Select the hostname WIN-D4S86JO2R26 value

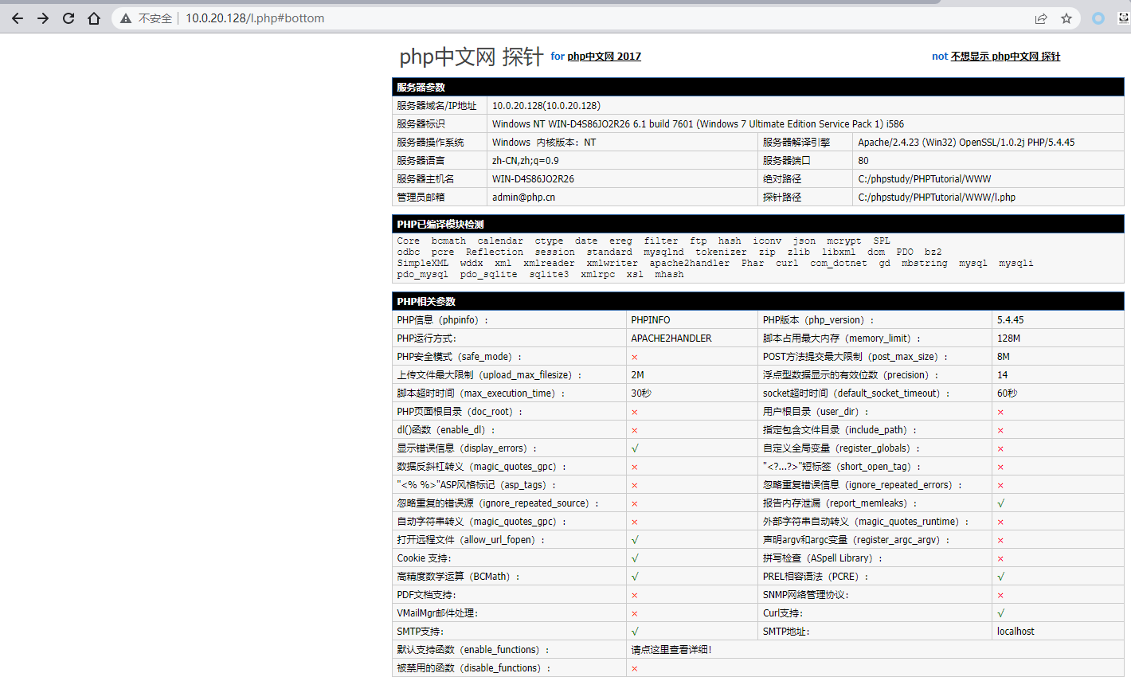[533, 179]
